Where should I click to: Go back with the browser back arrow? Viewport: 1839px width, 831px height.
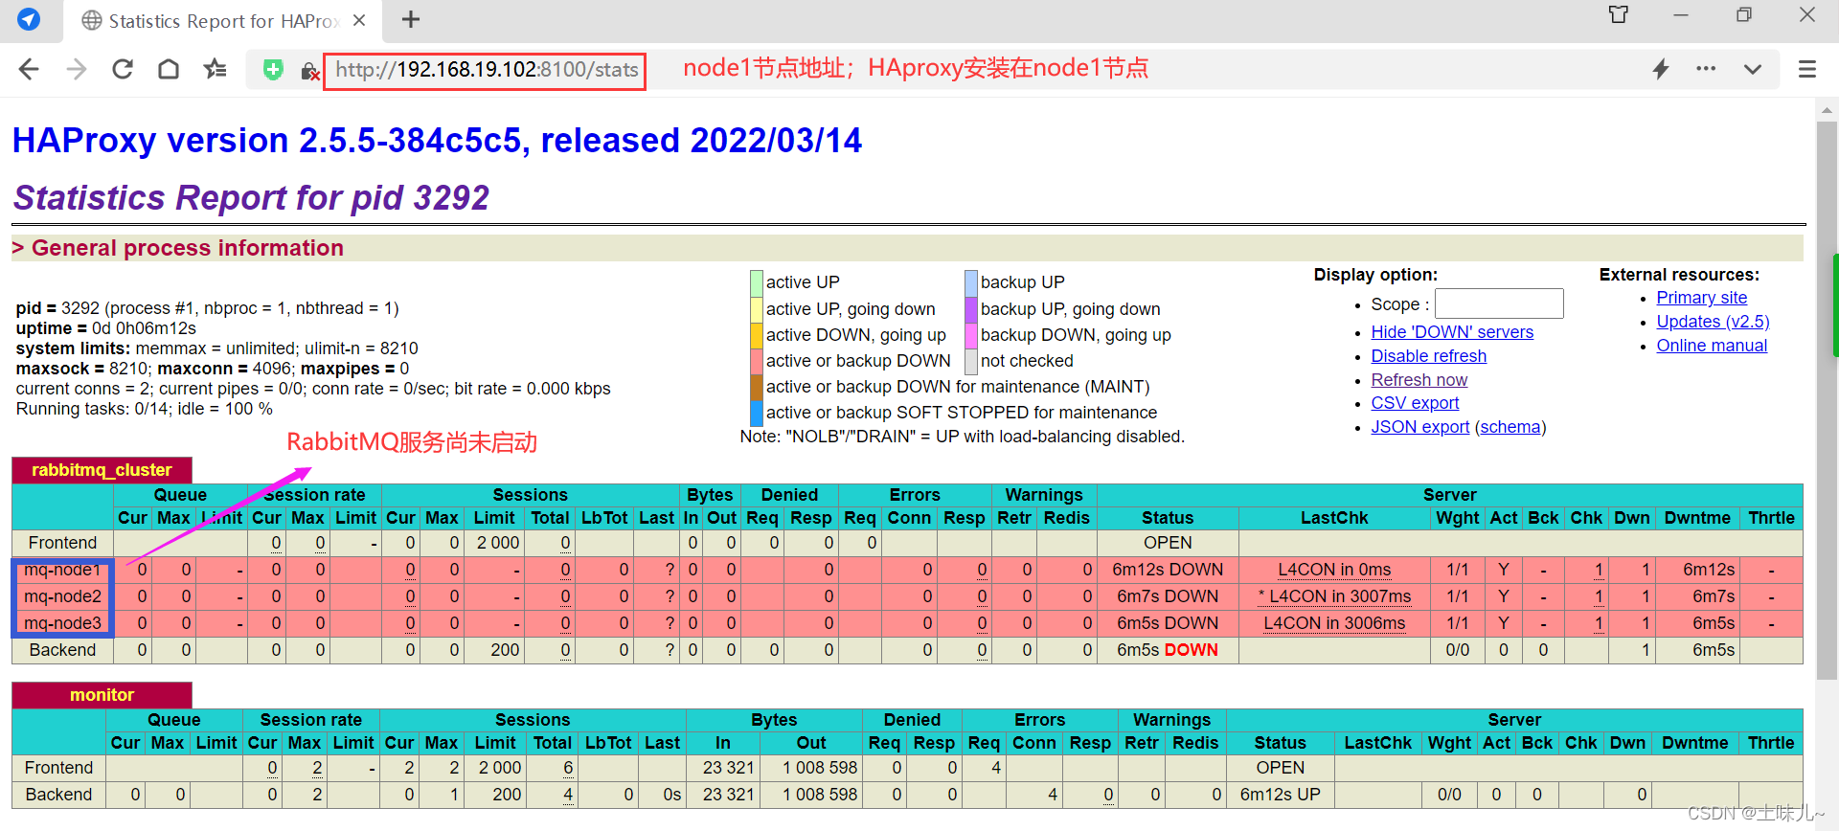(x=29, y=69)
